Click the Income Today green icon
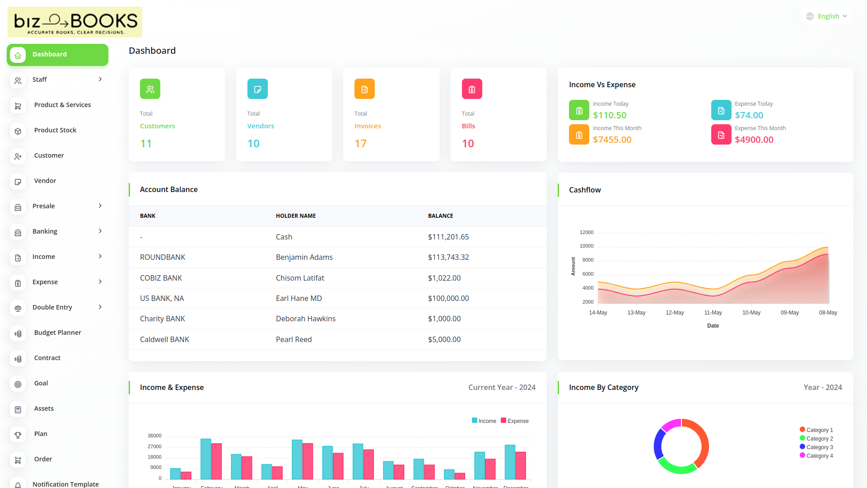 [579, 110]
